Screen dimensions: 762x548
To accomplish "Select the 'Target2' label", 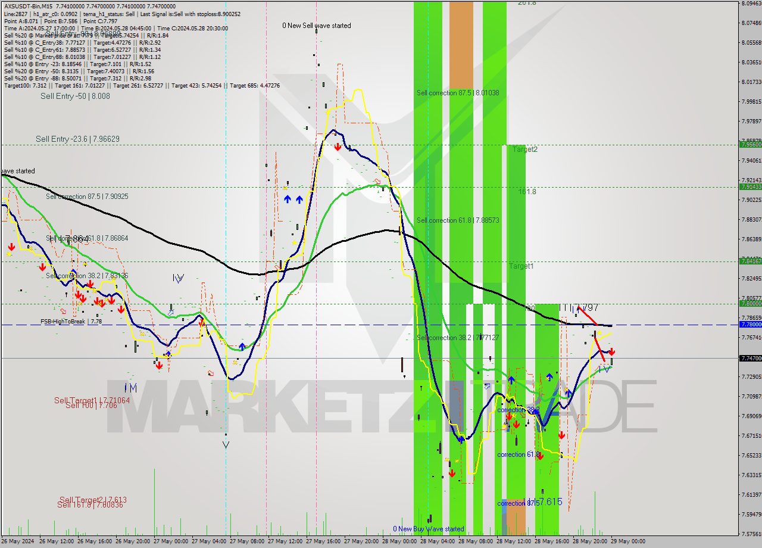I will (x=525, y=150).
